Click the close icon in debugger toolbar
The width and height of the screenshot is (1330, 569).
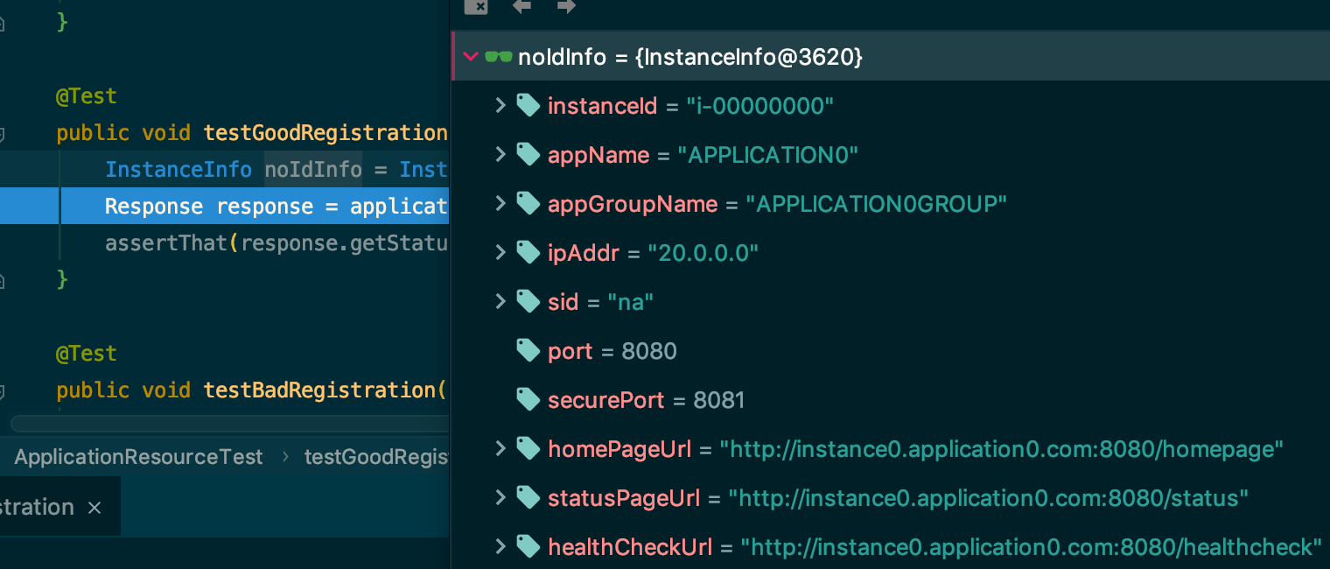(475, 6)
